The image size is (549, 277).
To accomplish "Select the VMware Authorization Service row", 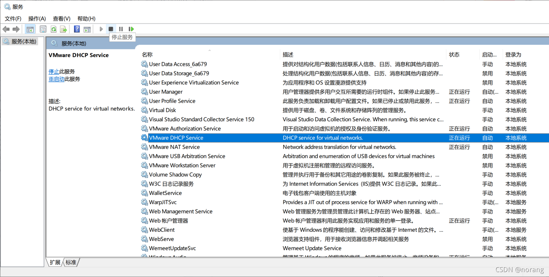I will (344, 129).
